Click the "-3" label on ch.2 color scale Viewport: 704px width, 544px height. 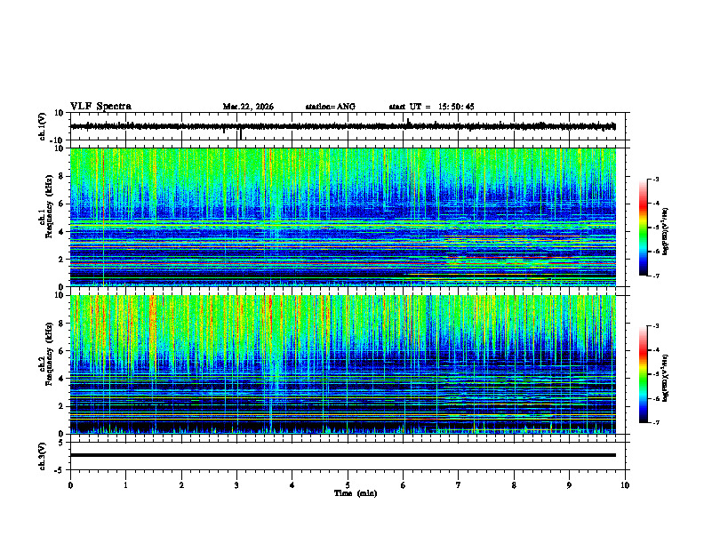click(x=655, y=326)
